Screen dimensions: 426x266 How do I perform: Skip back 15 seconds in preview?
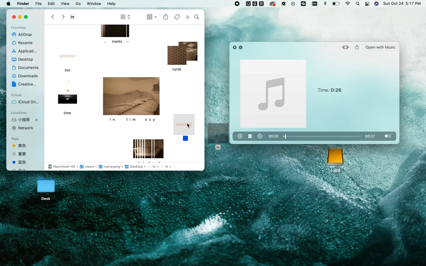(240, 136)
